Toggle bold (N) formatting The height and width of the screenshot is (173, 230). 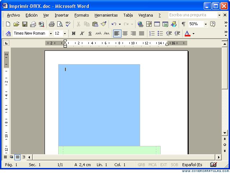tap(74, 34)
